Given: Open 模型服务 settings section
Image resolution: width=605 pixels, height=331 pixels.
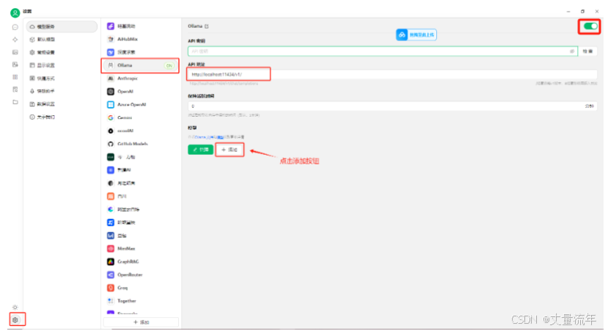Looking at the screenshot, I should 62,26.
